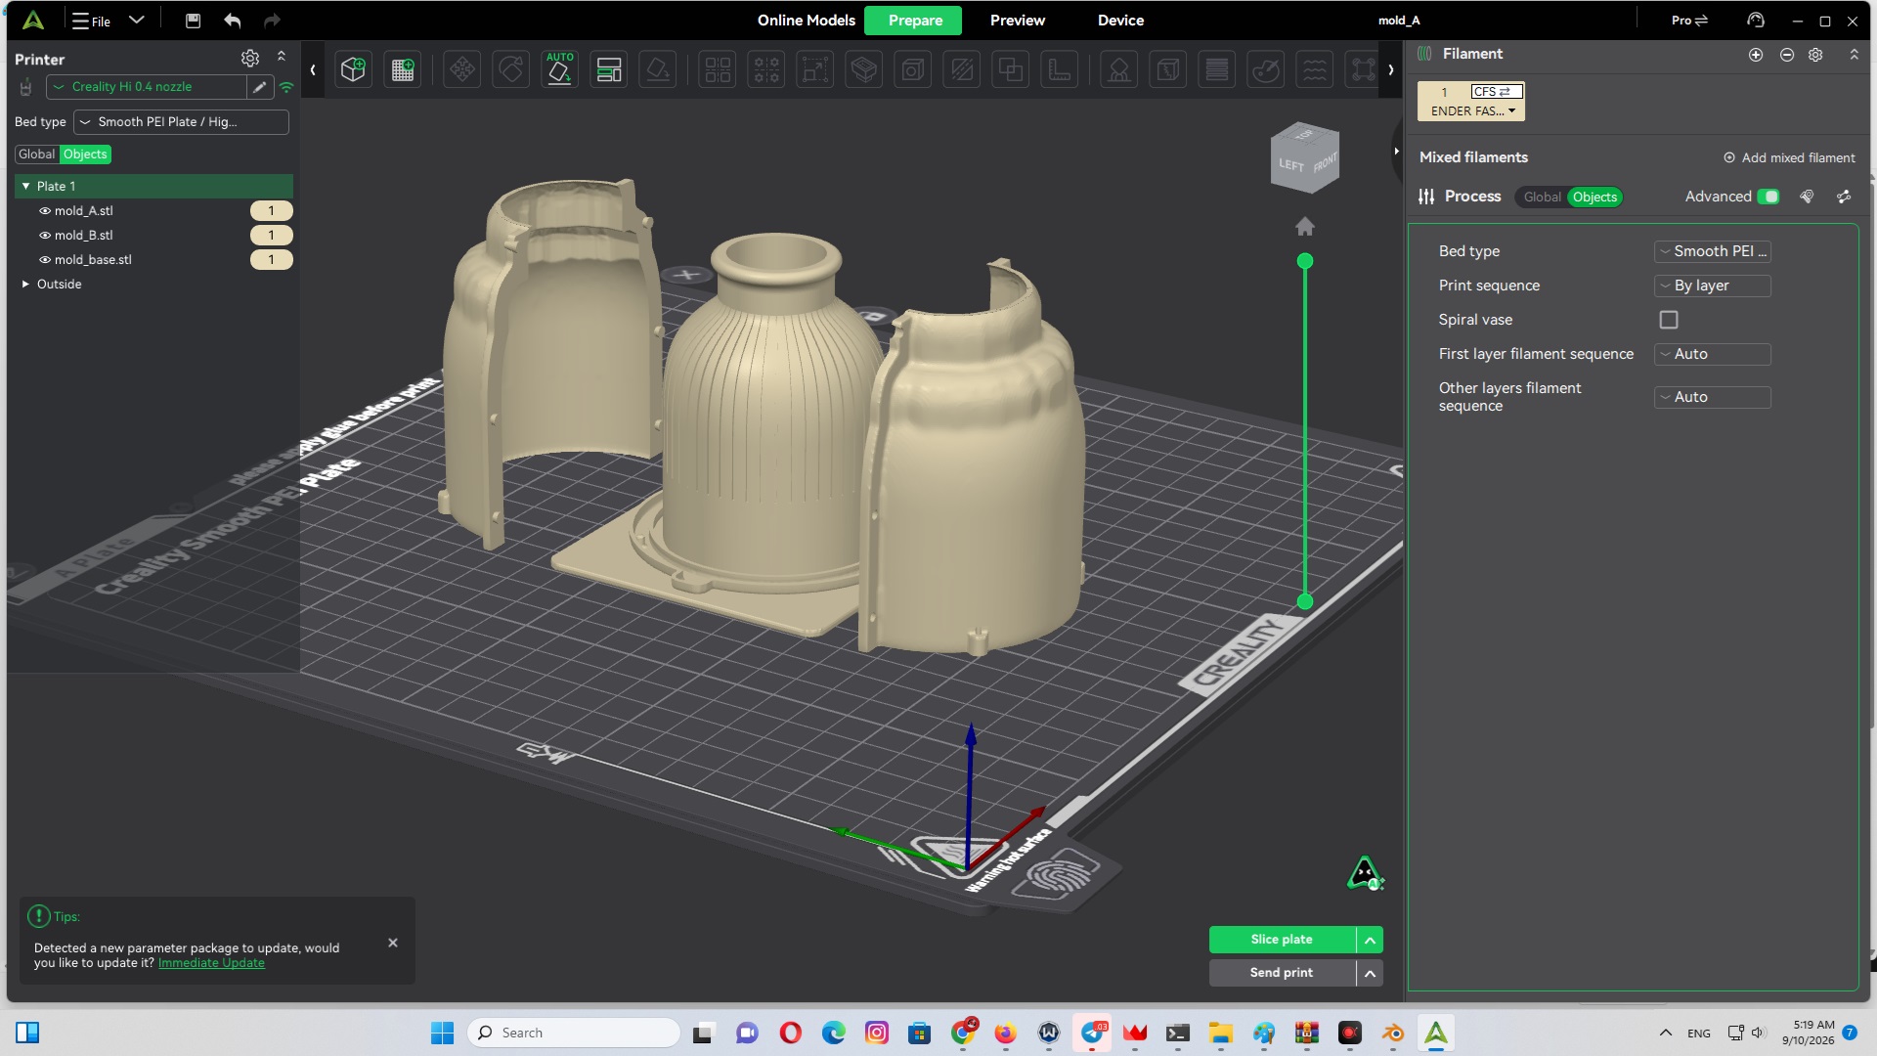1877x1056 pixels.
Task: Click the Save project floppy disk icon
Action: (x=193, y=21)
